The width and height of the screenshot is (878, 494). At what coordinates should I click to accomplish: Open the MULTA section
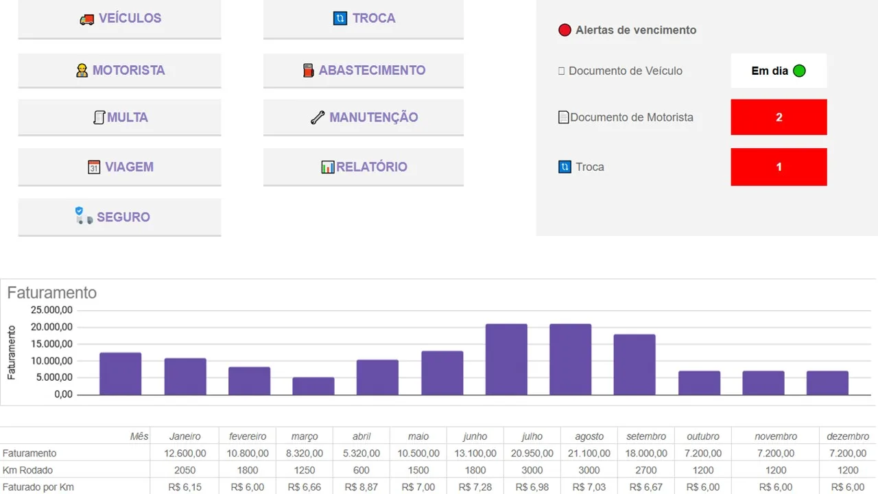119,117
